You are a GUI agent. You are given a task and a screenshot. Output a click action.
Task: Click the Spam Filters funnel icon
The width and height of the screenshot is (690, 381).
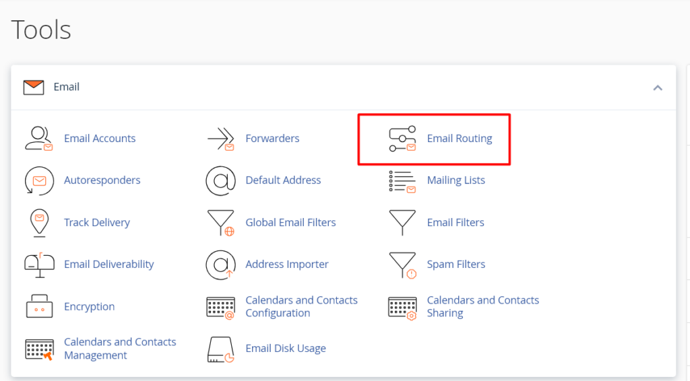[x=402, y=265]
